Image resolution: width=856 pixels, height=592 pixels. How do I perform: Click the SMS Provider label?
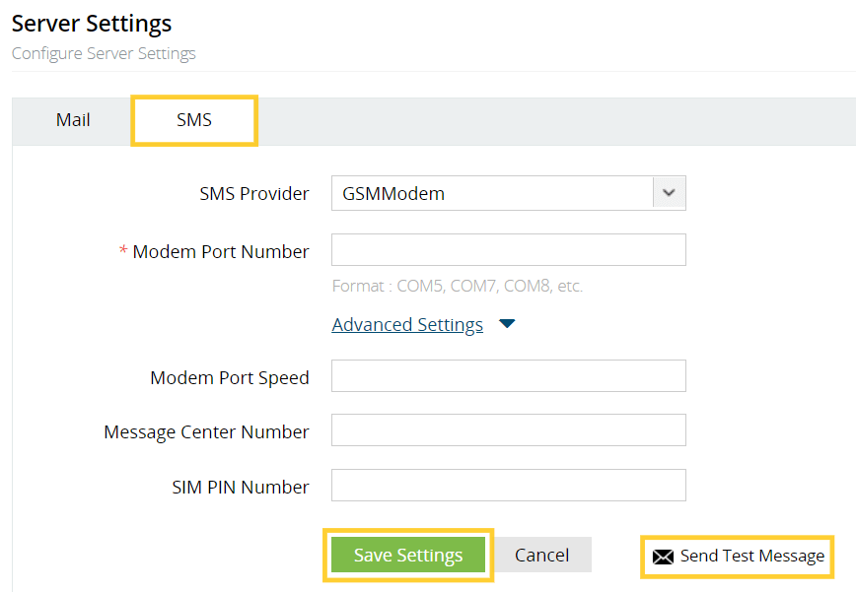(x=254, y=194)
